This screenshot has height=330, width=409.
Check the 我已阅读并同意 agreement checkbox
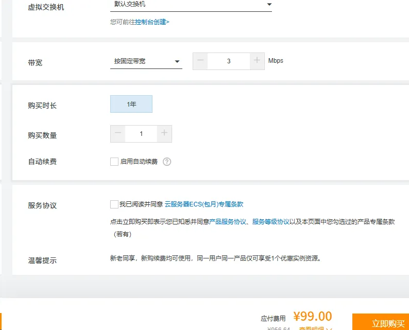(114, 204)
